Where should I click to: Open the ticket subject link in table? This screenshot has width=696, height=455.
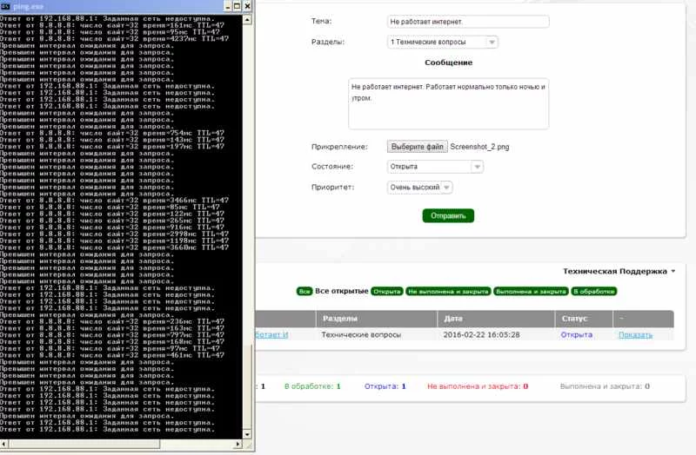[x=271, y=335]
